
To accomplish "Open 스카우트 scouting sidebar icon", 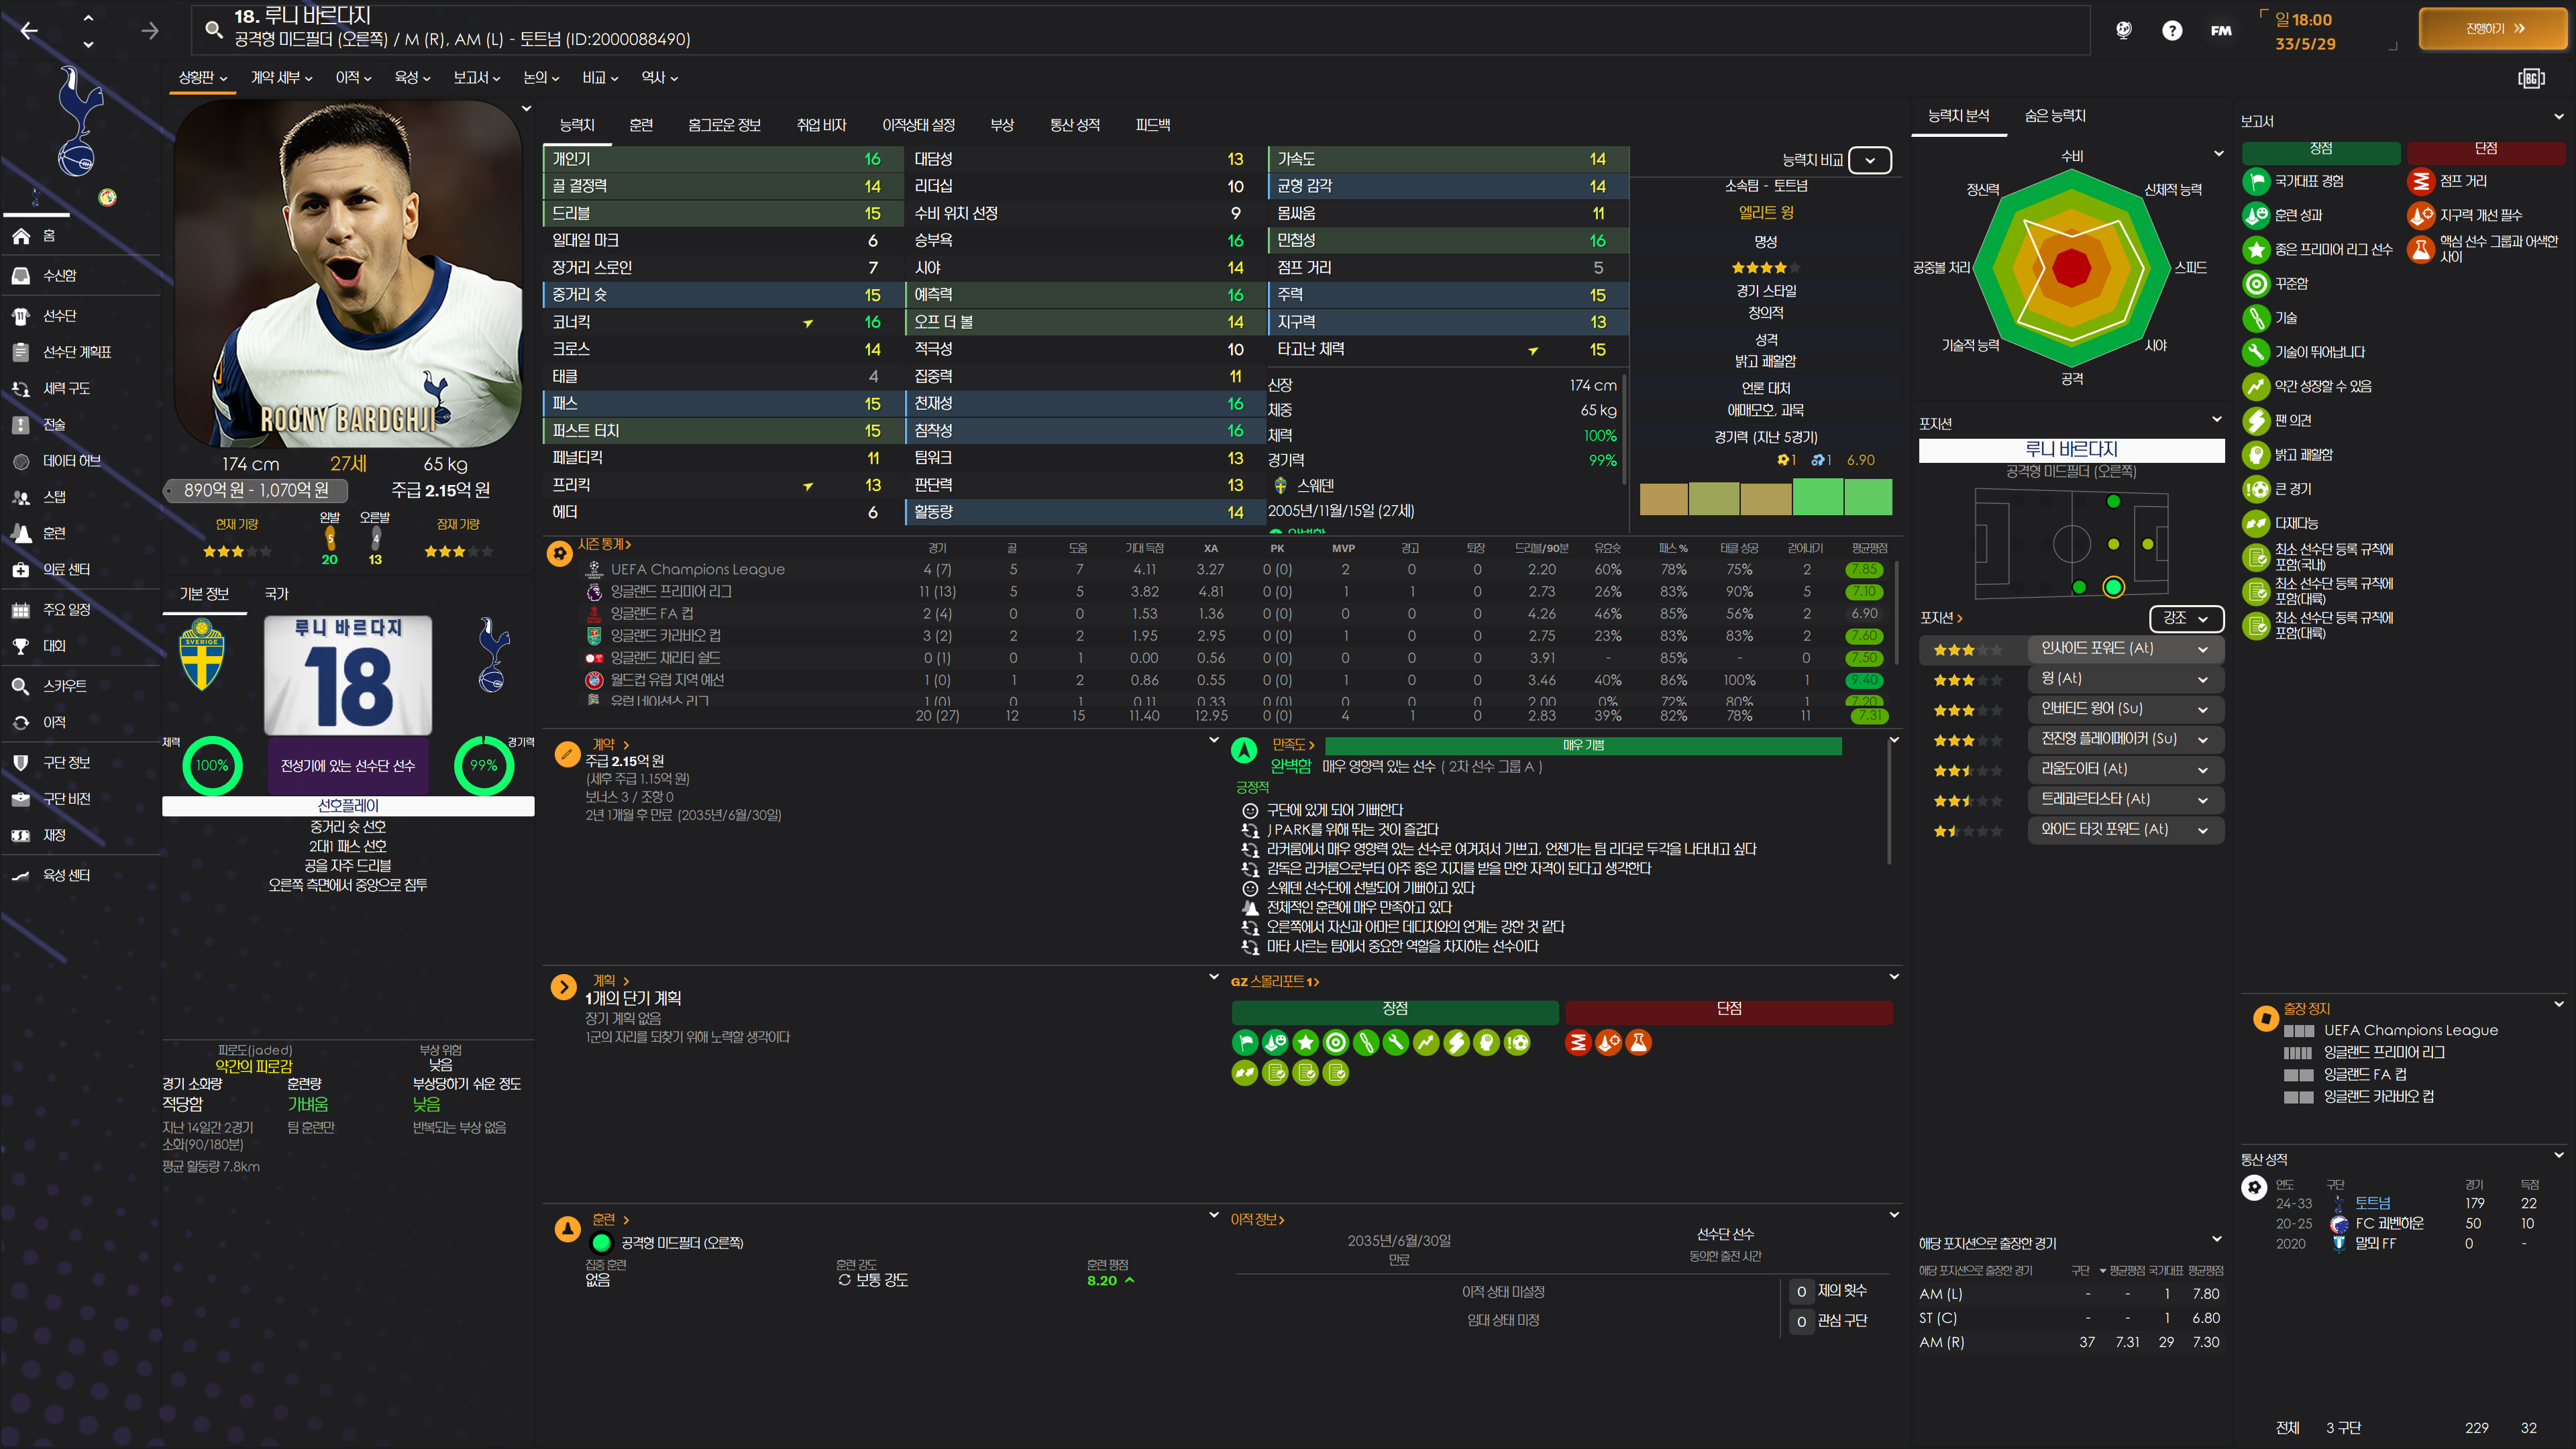I will click(x=20, y=686).
